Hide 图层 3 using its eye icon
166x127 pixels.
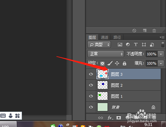click(x=91, y=74)
